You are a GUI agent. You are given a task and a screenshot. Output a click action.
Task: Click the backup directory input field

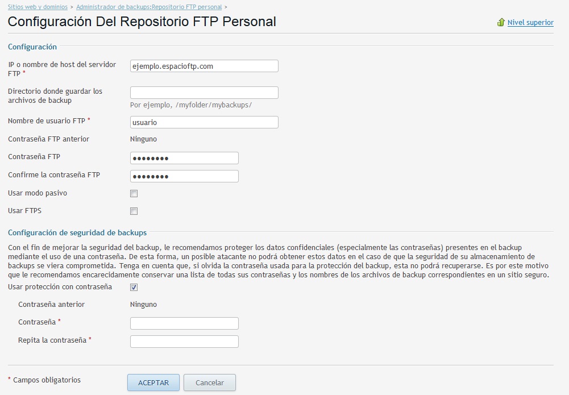[x=204, y=93]
